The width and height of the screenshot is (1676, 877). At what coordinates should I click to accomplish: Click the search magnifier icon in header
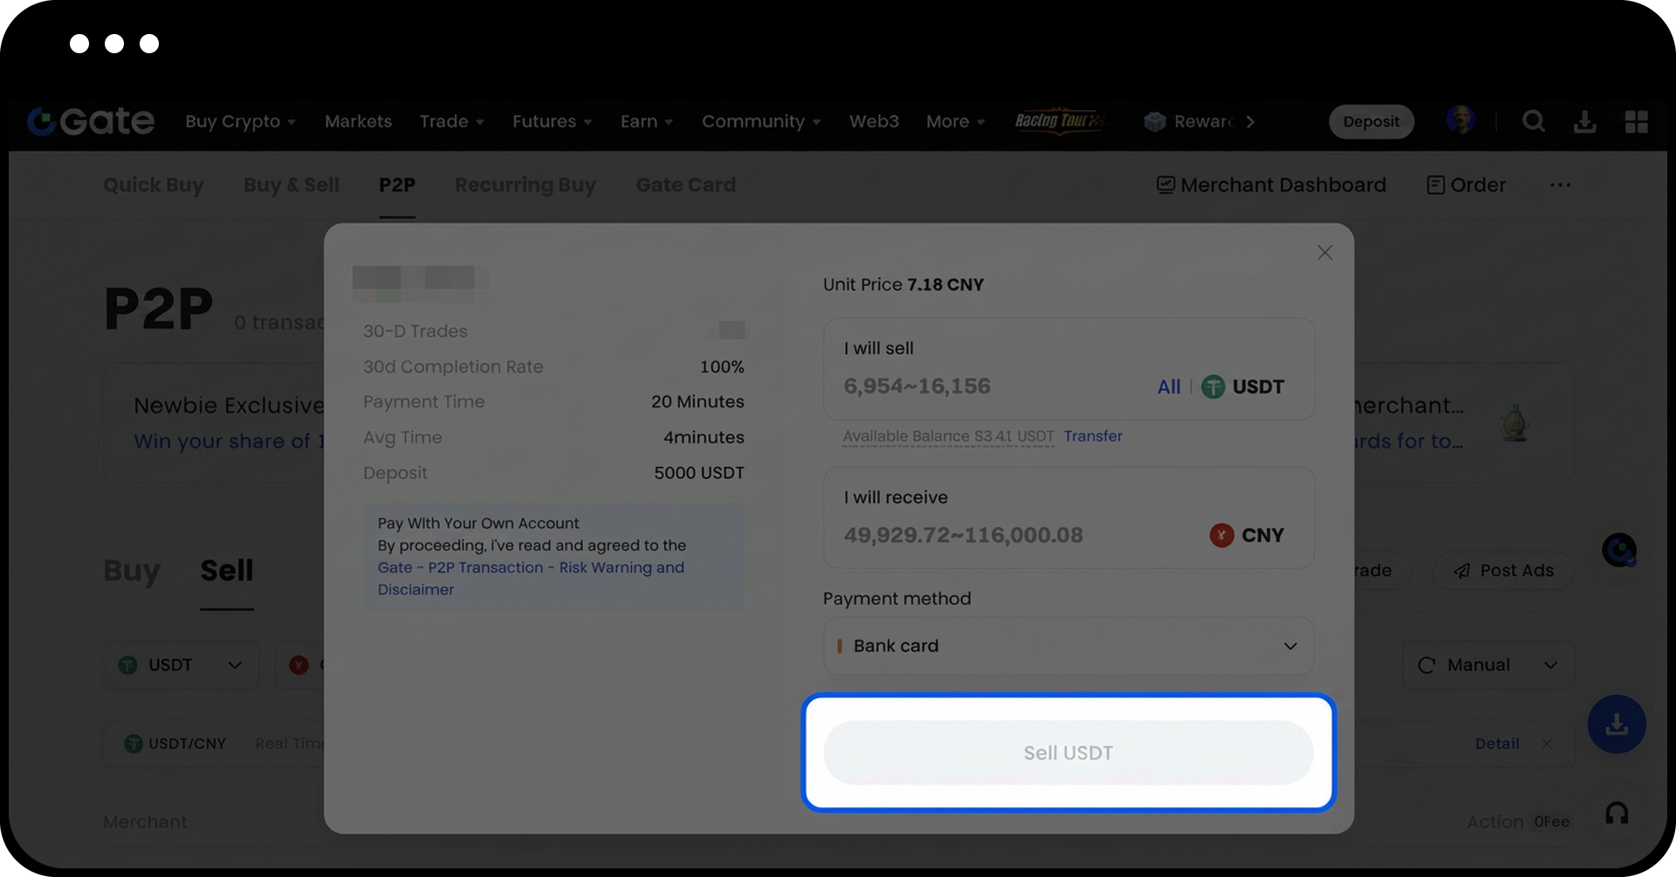[1533, 121]
